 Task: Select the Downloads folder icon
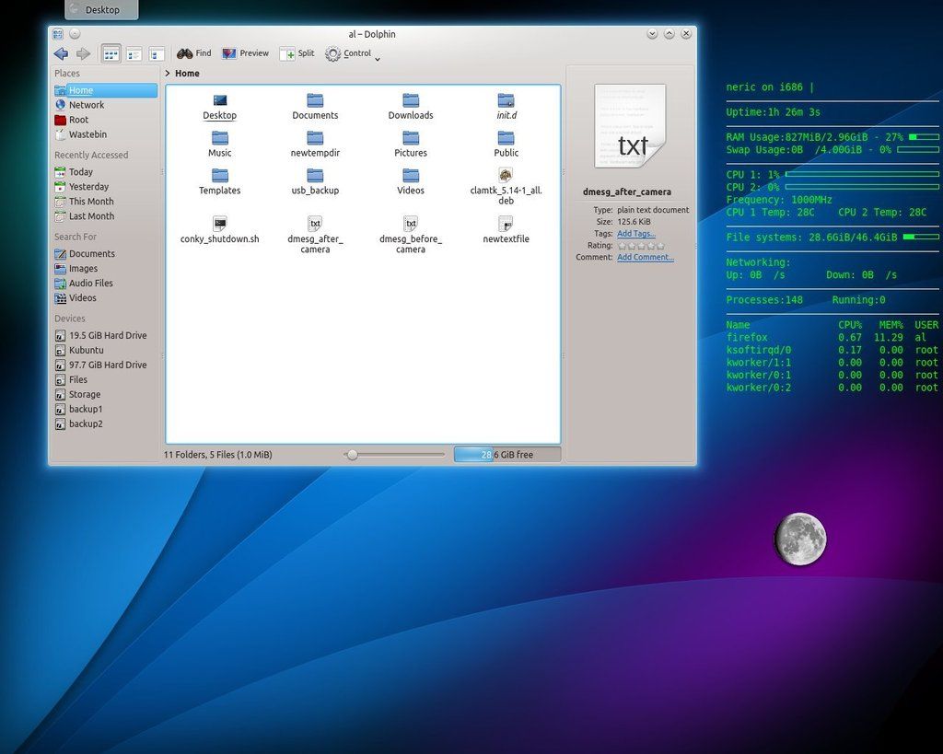point(411,107)
